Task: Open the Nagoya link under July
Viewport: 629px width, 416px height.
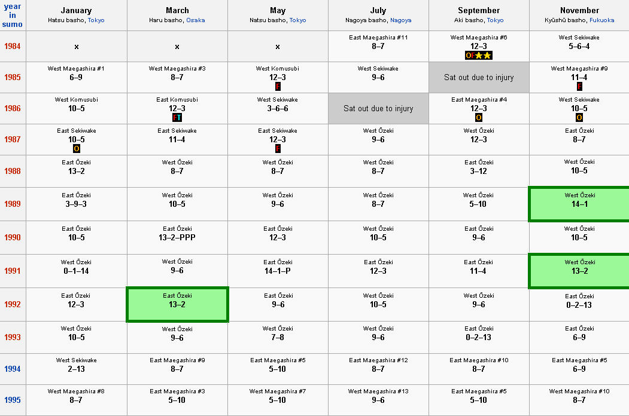Action: 401,20
